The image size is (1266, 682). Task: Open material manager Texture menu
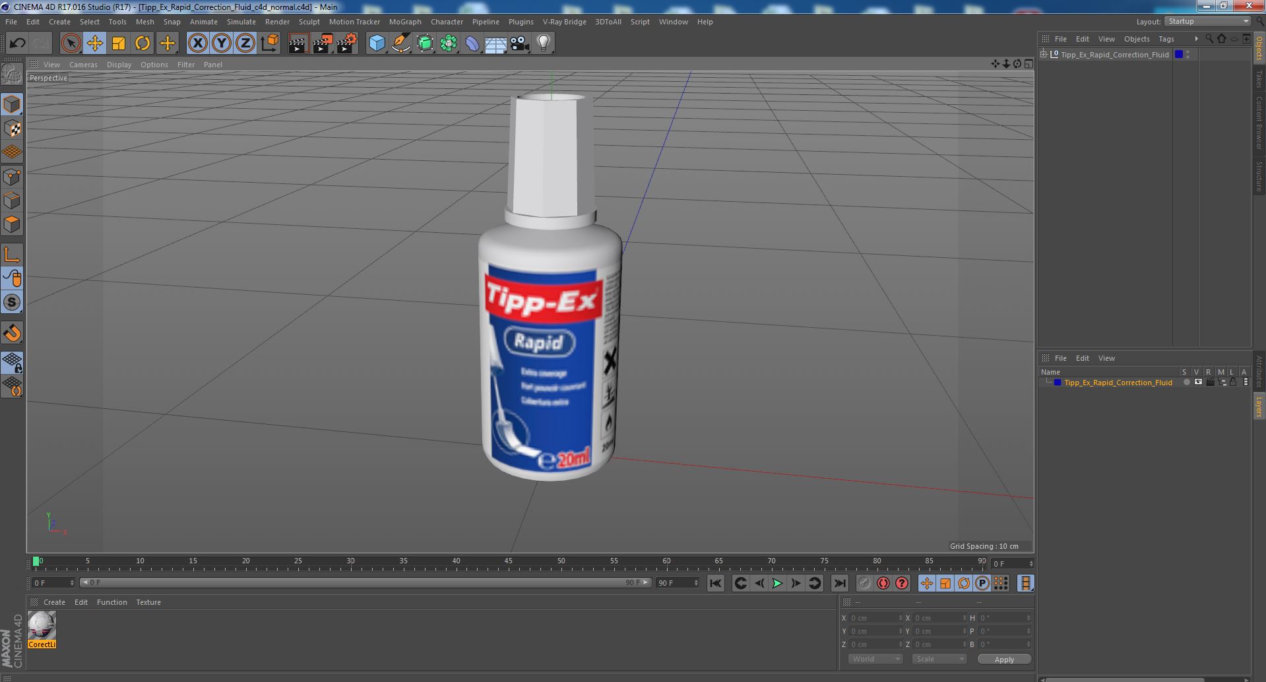tap(148, 602)
